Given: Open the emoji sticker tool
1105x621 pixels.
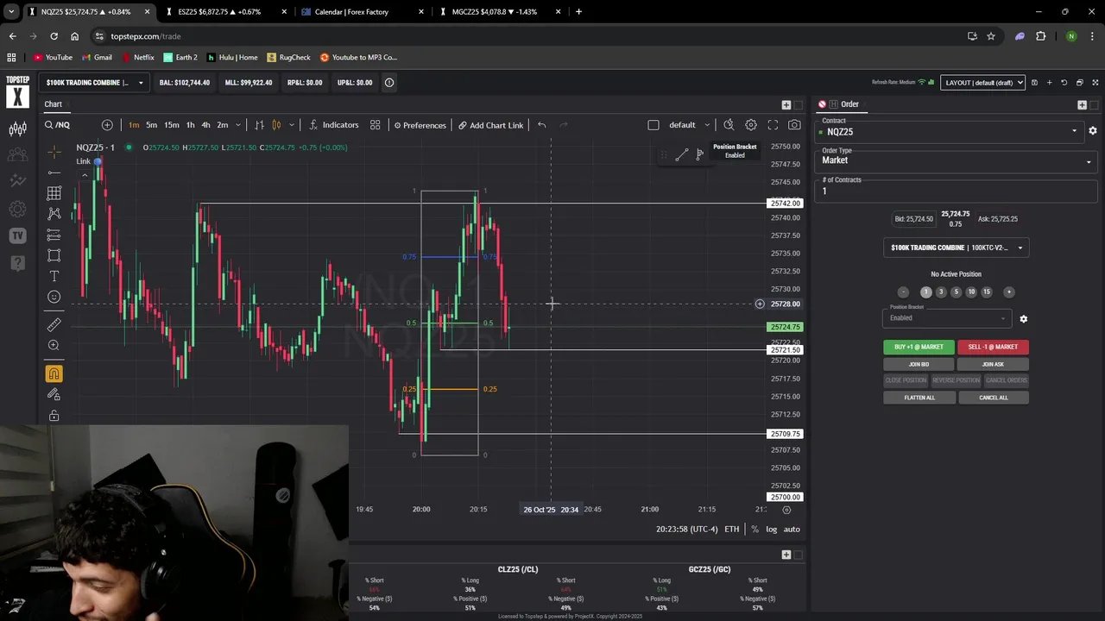Looking at the screenshot, I should (x=54, y=297).
